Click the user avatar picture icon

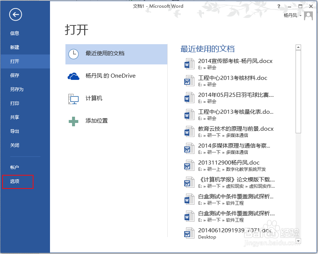[x=308, y=16]
